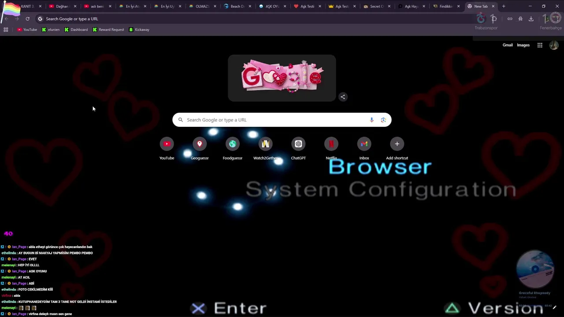Viewport: 564px width, 317px height.
Task: Open the Netflix shortcut tile
Action: click(331, 148)
